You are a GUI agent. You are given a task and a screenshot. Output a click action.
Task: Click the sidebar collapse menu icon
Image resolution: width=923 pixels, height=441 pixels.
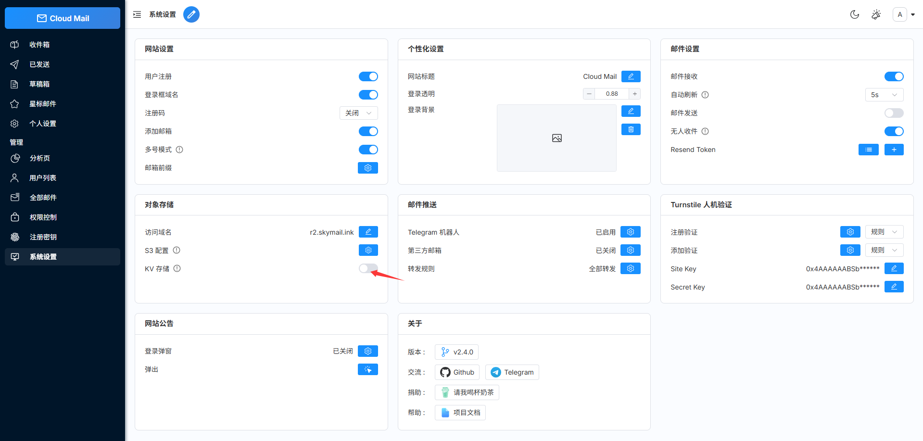(x=137, y=14)
